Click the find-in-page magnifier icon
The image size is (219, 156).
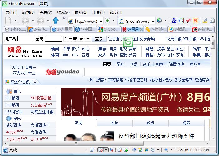click(212, 21)
